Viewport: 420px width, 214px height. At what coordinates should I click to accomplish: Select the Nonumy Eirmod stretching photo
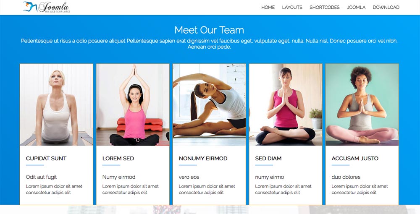[209, 104]
